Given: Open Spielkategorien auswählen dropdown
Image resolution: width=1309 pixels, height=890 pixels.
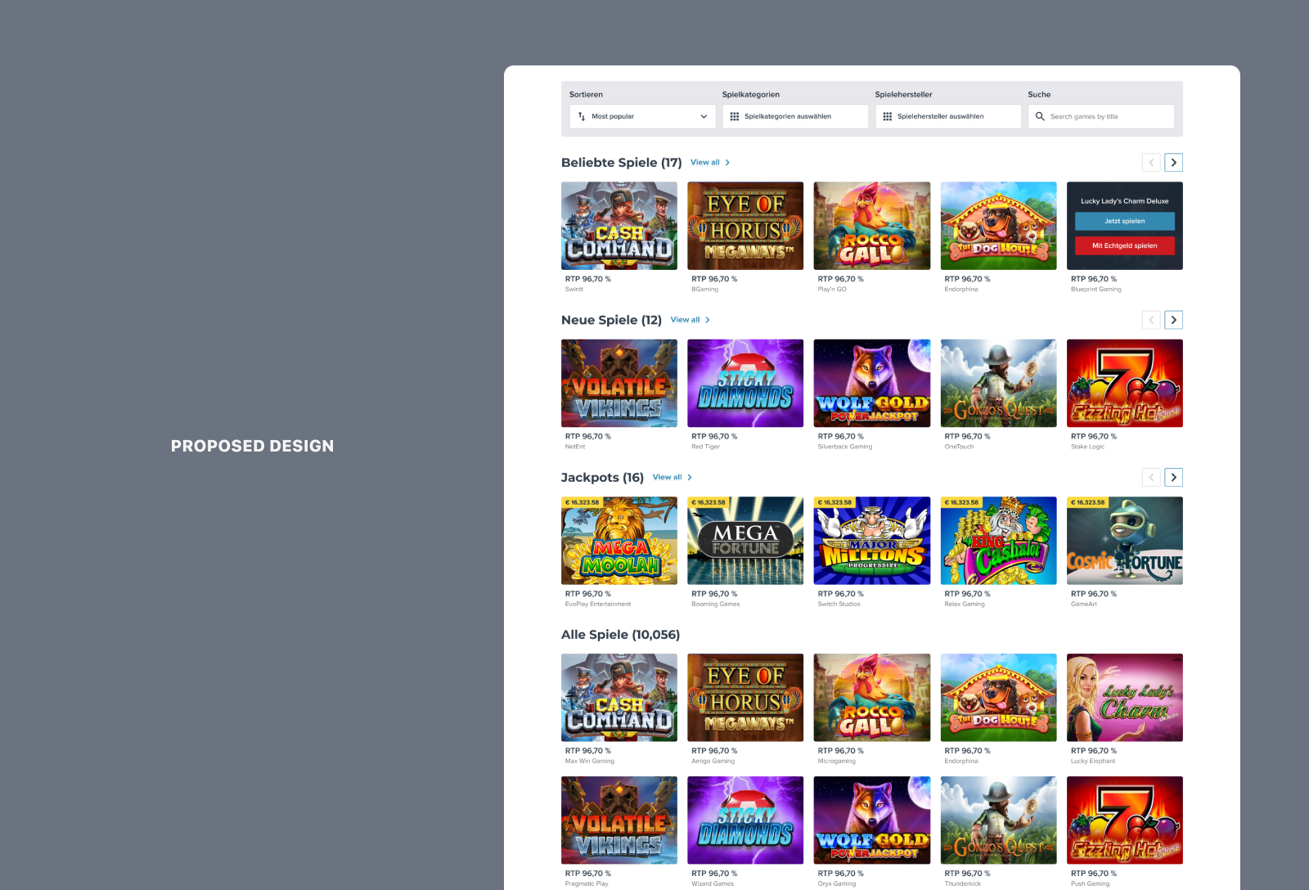Looking at the screenshot, I should click(x=795, y=116).
